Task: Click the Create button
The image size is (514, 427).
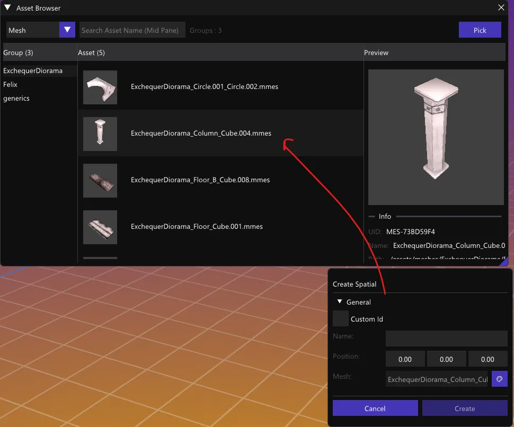Action: 465,408
